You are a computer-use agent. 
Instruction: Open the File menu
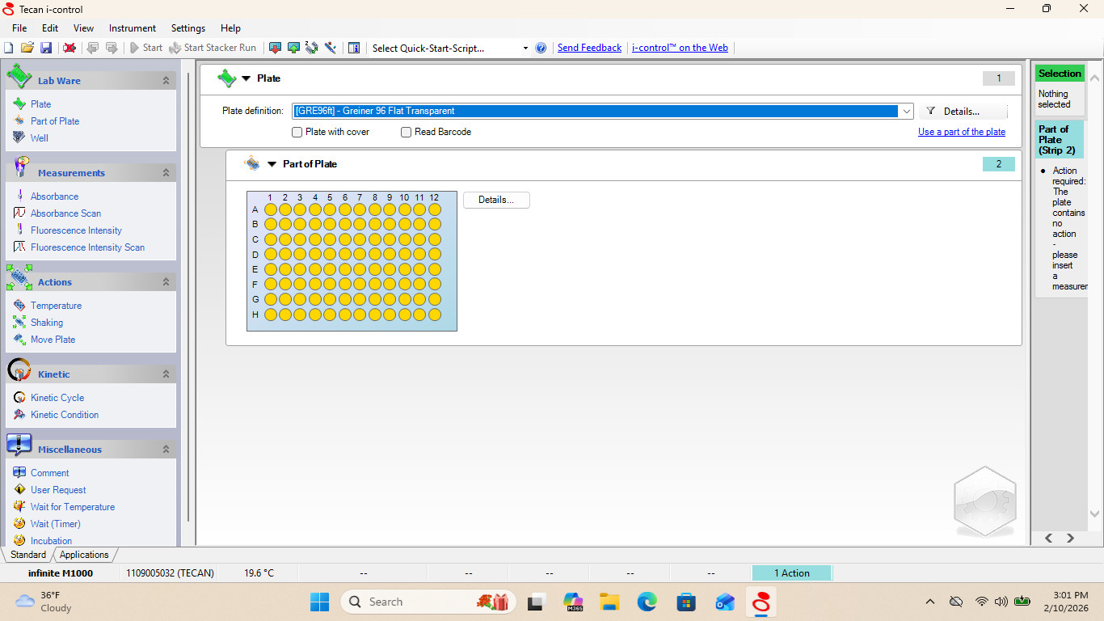click(x=19, y=28)
